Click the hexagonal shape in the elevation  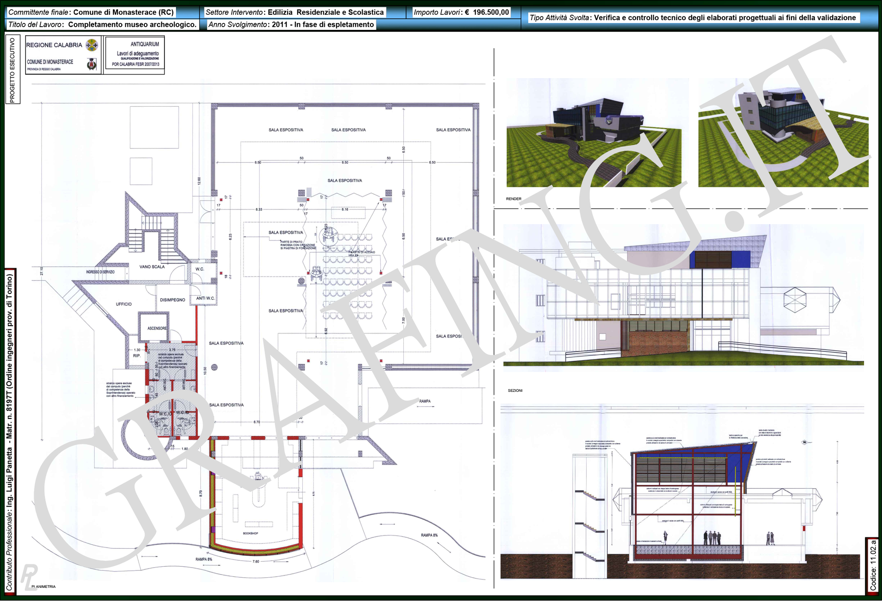click(x=795, y=300)
